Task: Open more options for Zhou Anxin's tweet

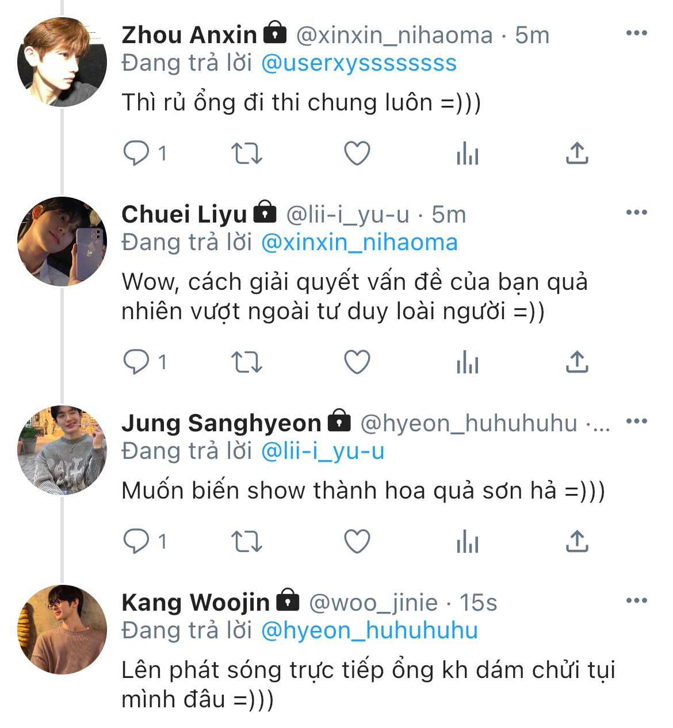Action: point(636,33)
